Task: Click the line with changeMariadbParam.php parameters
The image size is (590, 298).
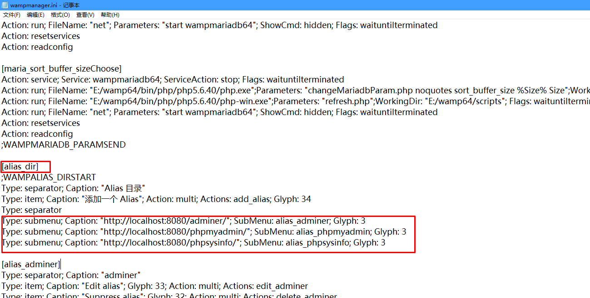Action: click(x=295, y=91)
